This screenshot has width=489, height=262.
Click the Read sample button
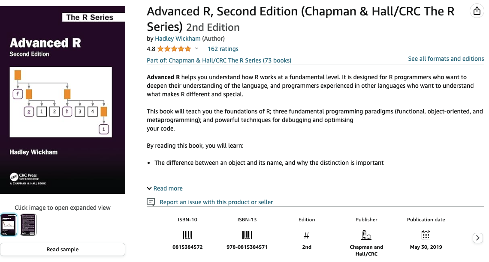pos(62,249)
